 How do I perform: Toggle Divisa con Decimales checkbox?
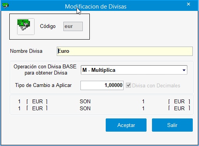click(128, 85)
